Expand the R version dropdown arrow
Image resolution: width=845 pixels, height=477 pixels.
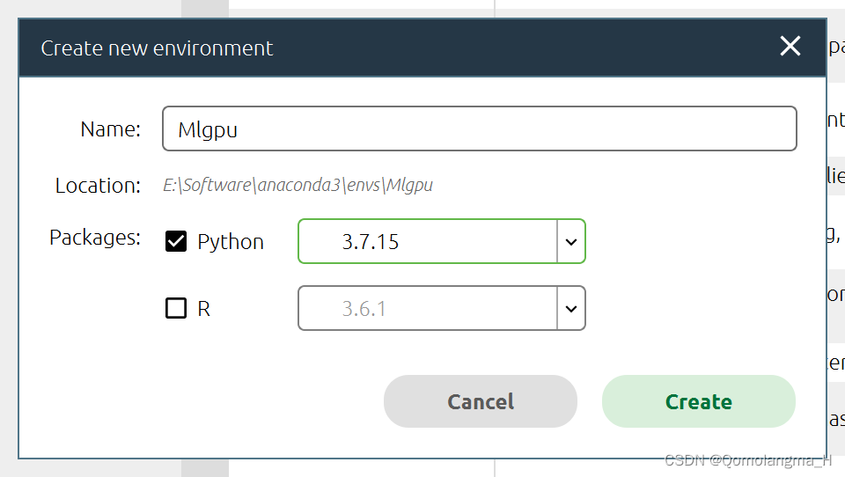pyautogui.click(x=571, y=308)
